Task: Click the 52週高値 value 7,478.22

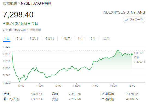Action: click(132, 94)
